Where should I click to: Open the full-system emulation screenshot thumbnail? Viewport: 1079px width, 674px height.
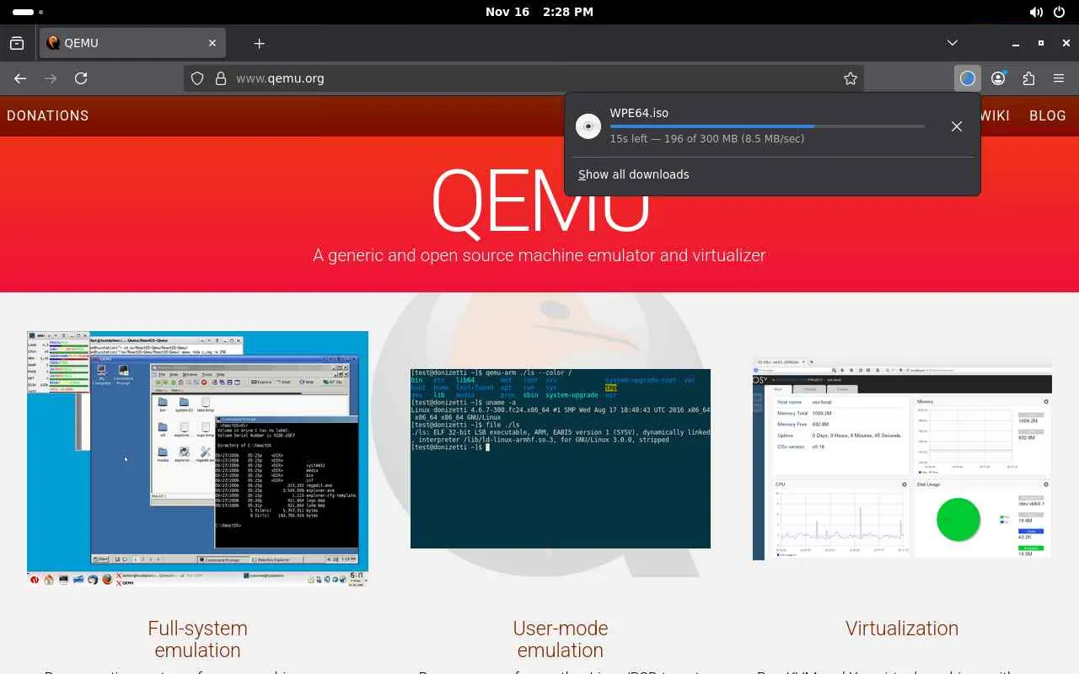pos(197,458)
